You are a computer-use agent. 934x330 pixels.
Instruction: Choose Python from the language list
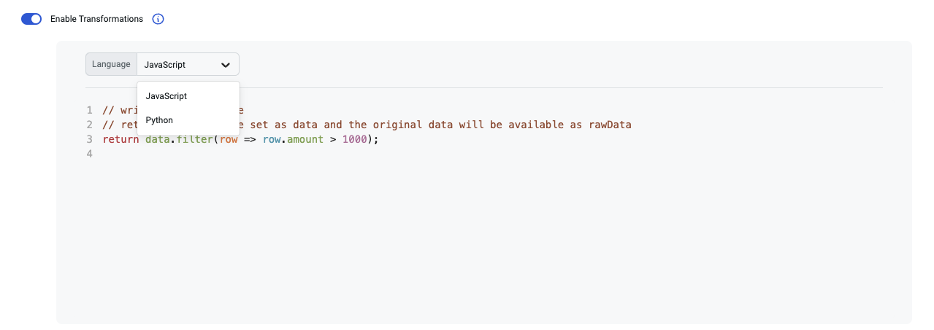click(159, 120)
